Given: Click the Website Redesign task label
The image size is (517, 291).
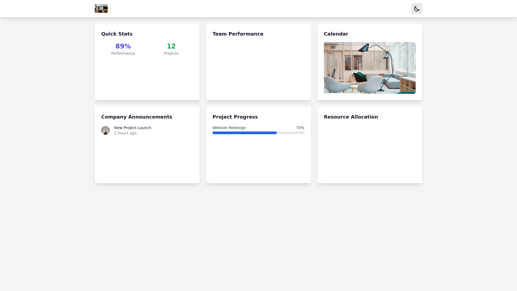Looking at the screenshot, I should 229,128.
